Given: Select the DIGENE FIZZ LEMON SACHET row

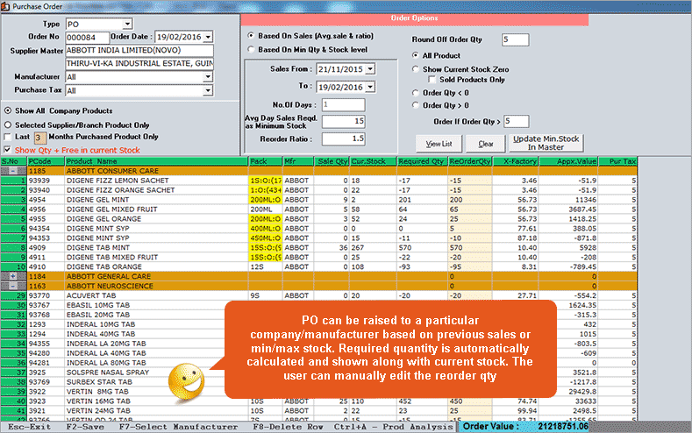Looking at the screenshot, I should [319, 181].
